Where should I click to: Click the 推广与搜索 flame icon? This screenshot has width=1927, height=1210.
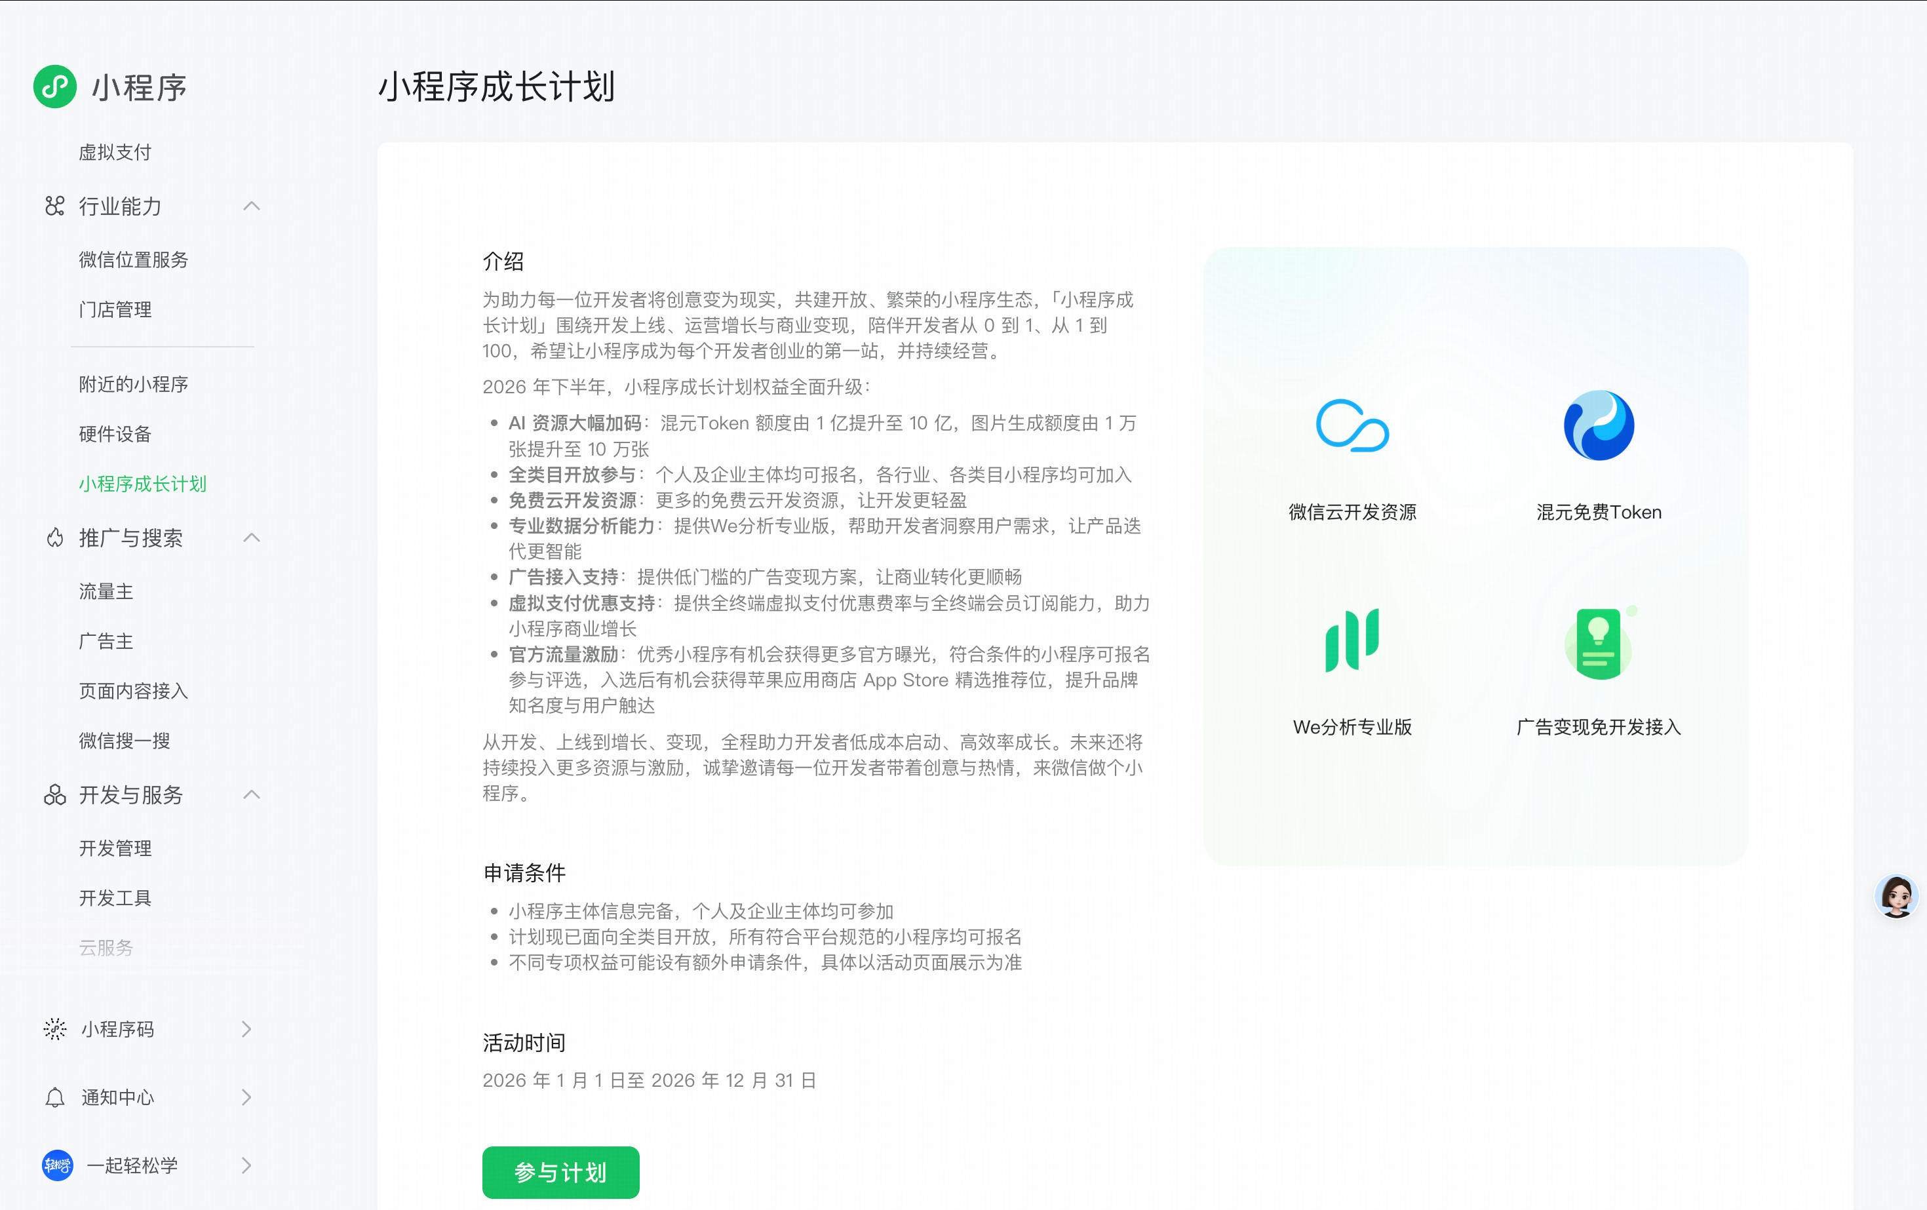tap(54, 537)
